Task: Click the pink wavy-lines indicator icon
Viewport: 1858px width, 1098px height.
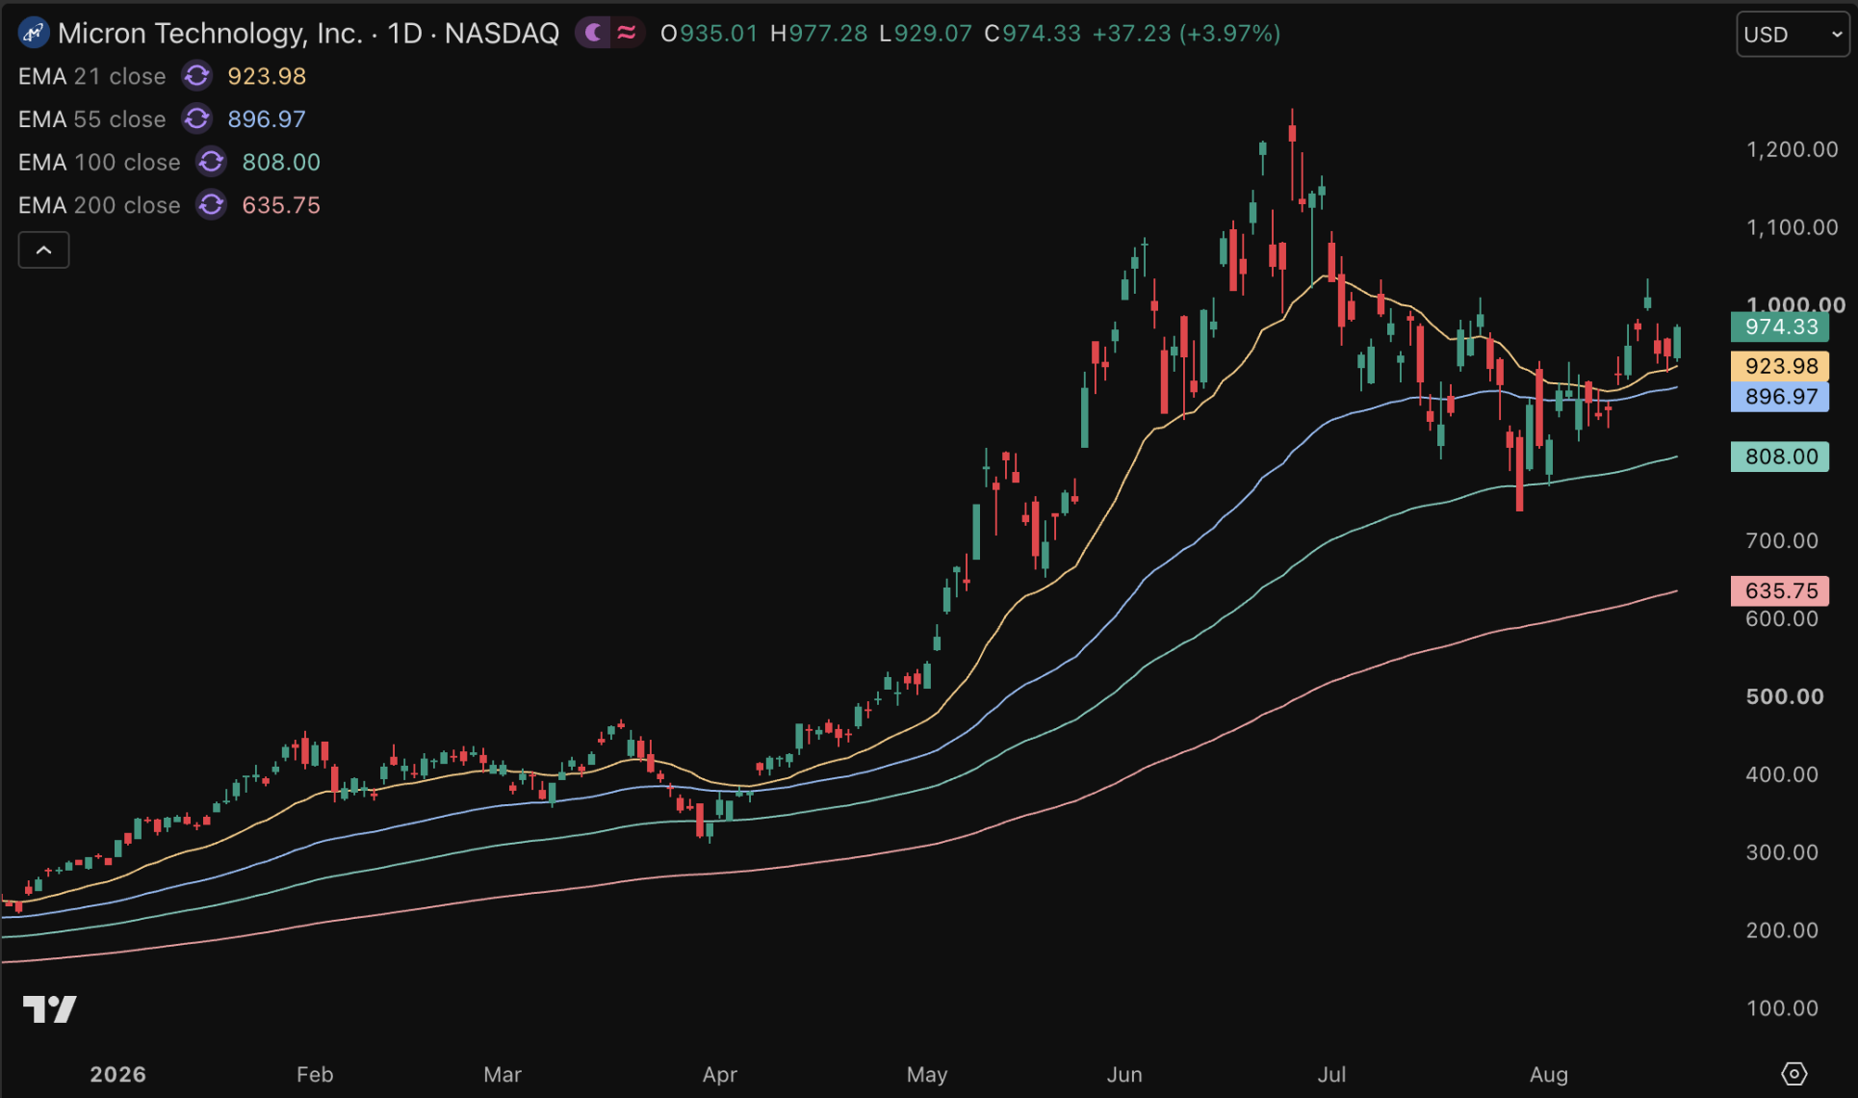Action: tap(627, 34)
